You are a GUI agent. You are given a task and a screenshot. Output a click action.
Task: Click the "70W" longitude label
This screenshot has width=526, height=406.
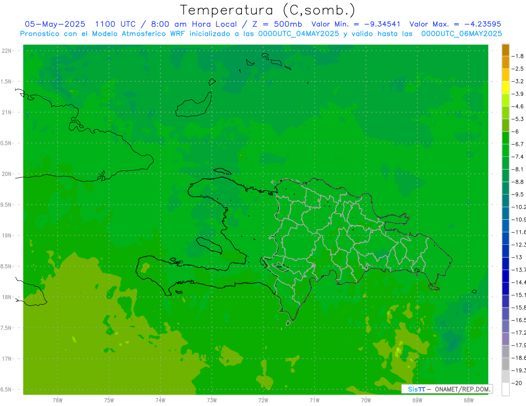(366, 400)
